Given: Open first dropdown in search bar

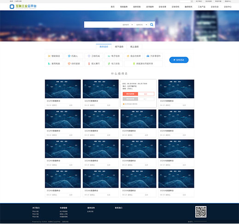Looking at the screenshot, I should click(x=128, y=25).
